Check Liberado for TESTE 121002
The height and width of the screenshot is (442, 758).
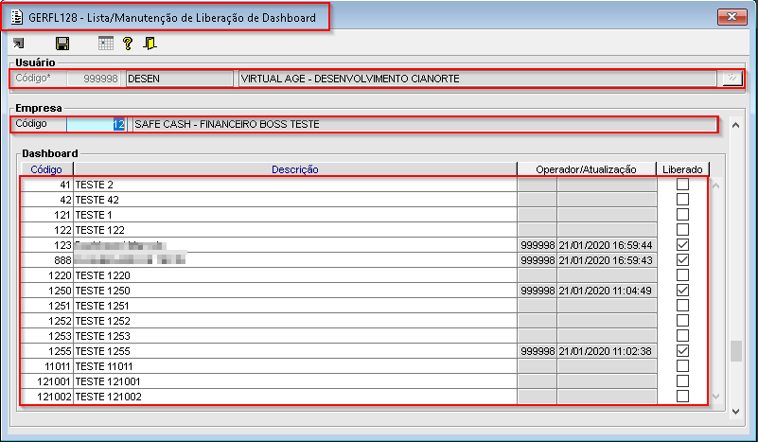click(x=682, y=396)
